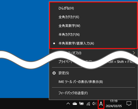Toggle IME ツール バーの表示/非表示(B)
This screenshot has width=138, height=109.
click(93, 82)
